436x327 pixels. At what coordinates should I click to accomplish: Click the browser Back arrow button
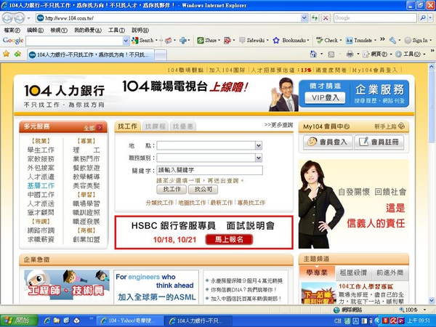(7, 18)
